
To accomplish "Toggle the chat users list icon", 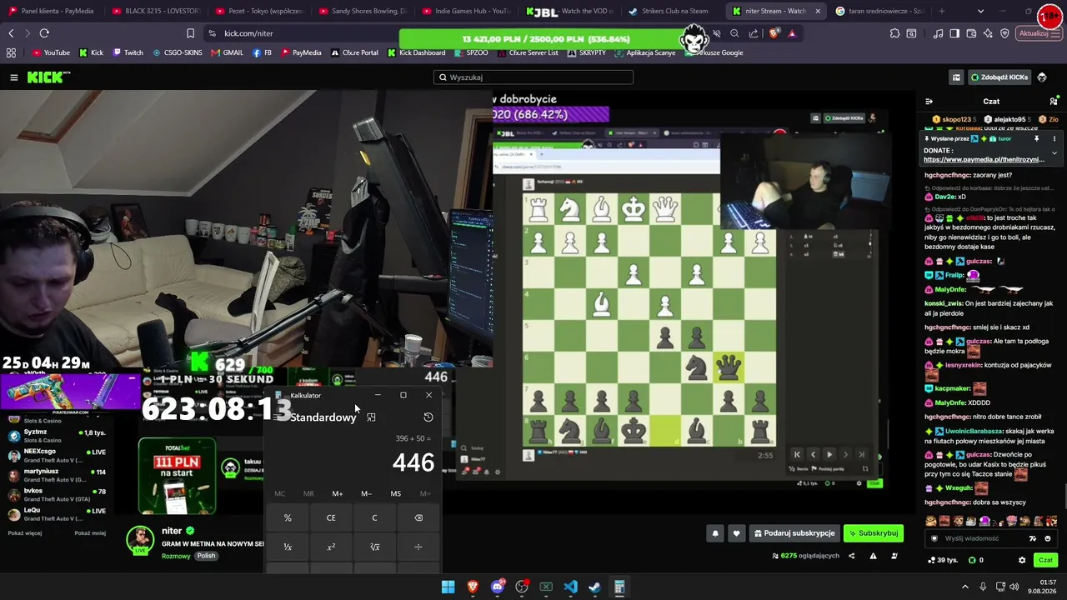I will 1054,102.
